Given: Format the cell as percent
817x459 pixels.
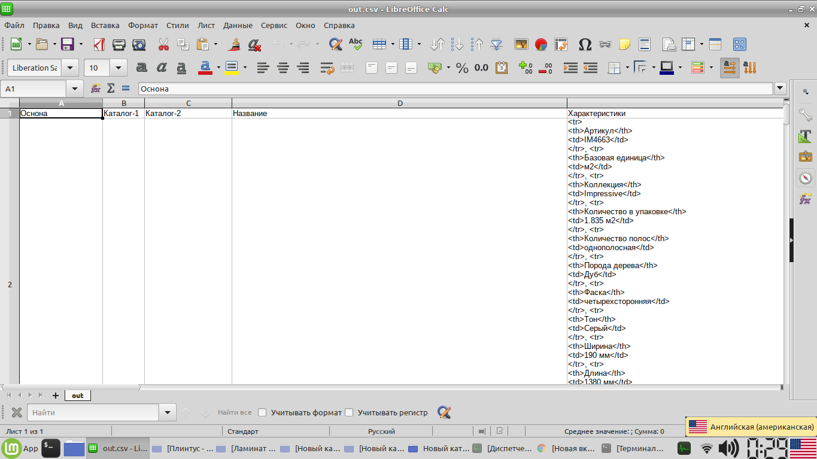Looking at the screenshot, I should [x=462, y=68].
